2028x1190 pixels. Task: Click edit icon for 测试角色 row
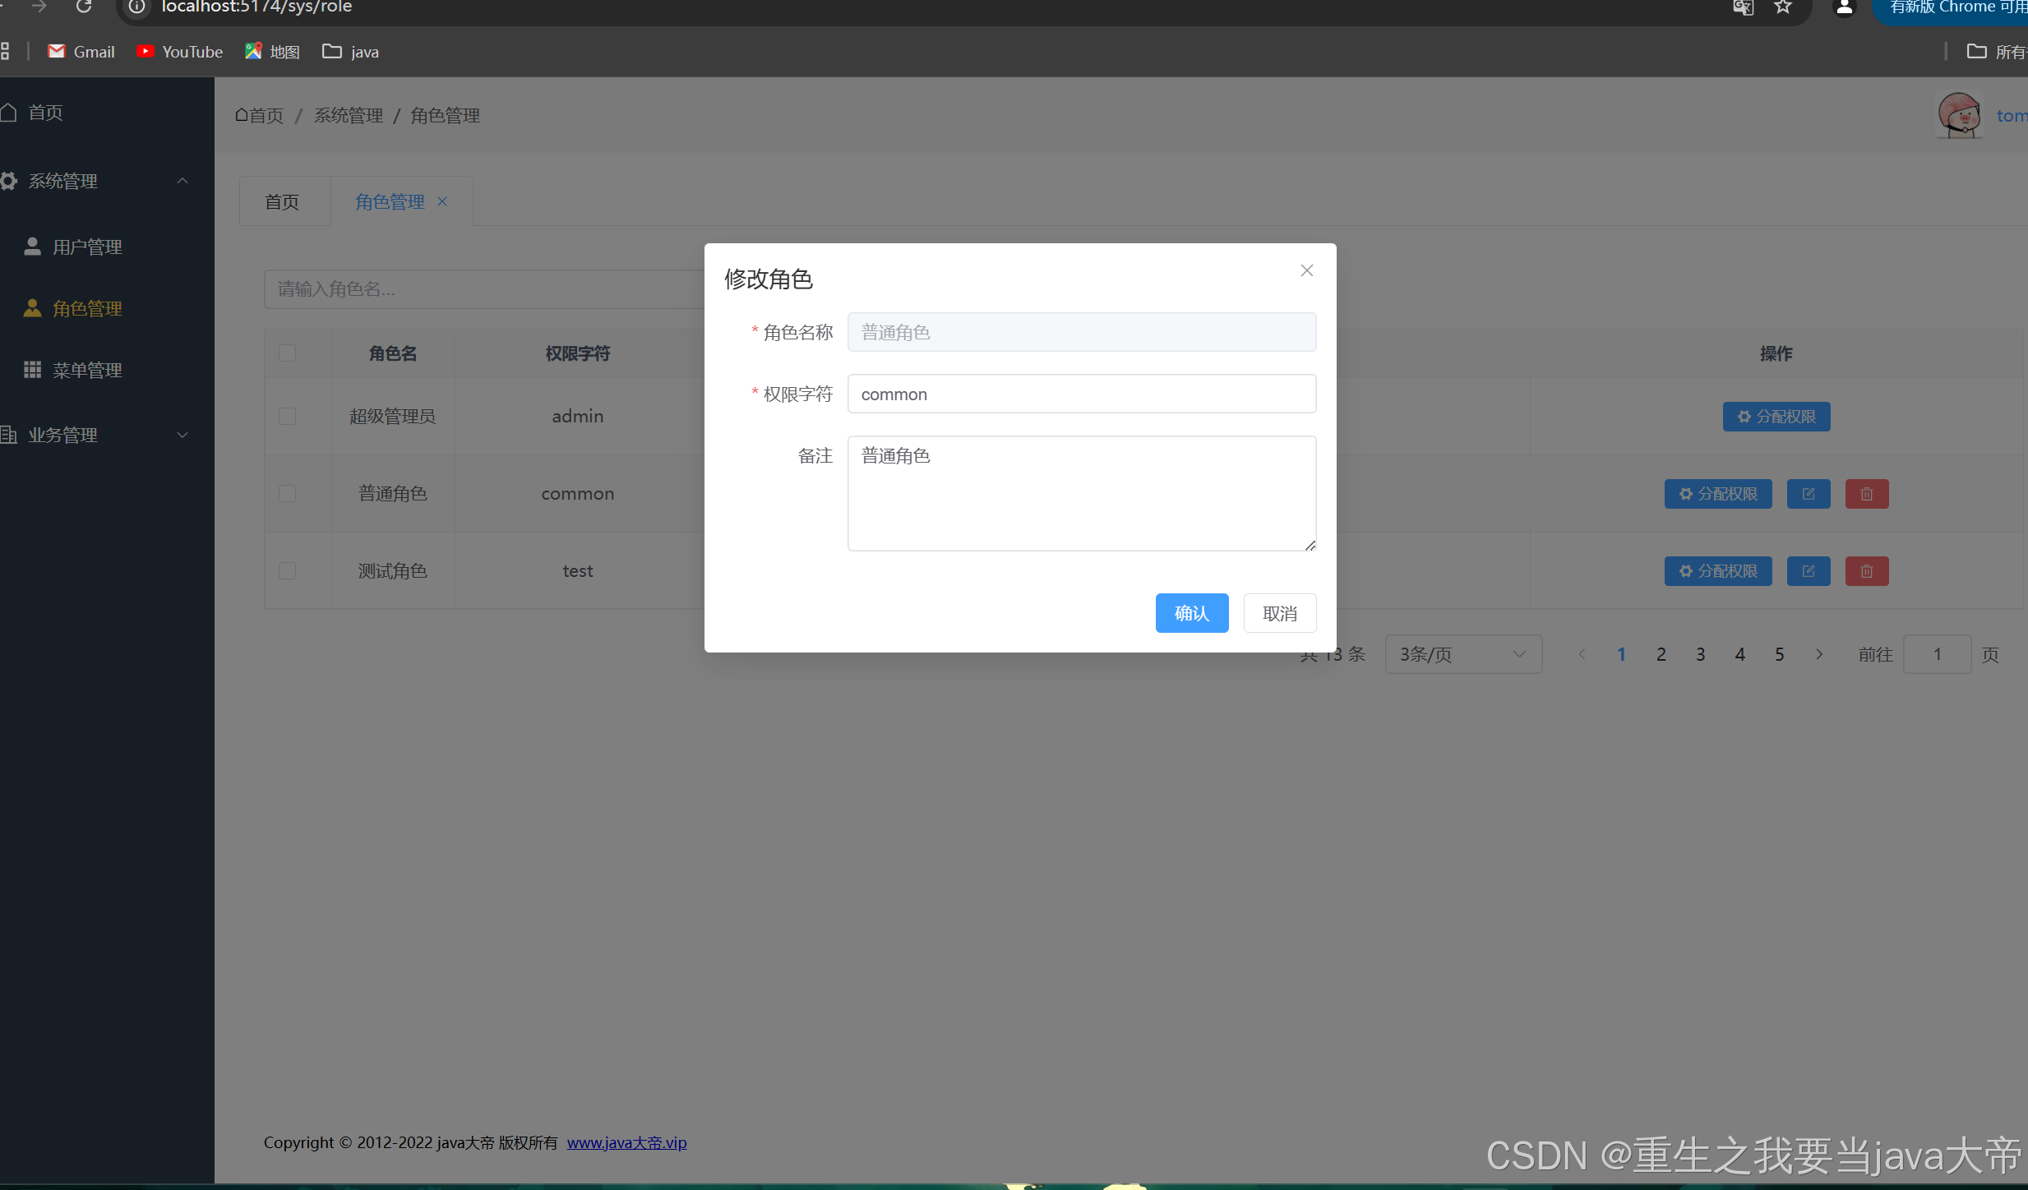point(1808,571)
